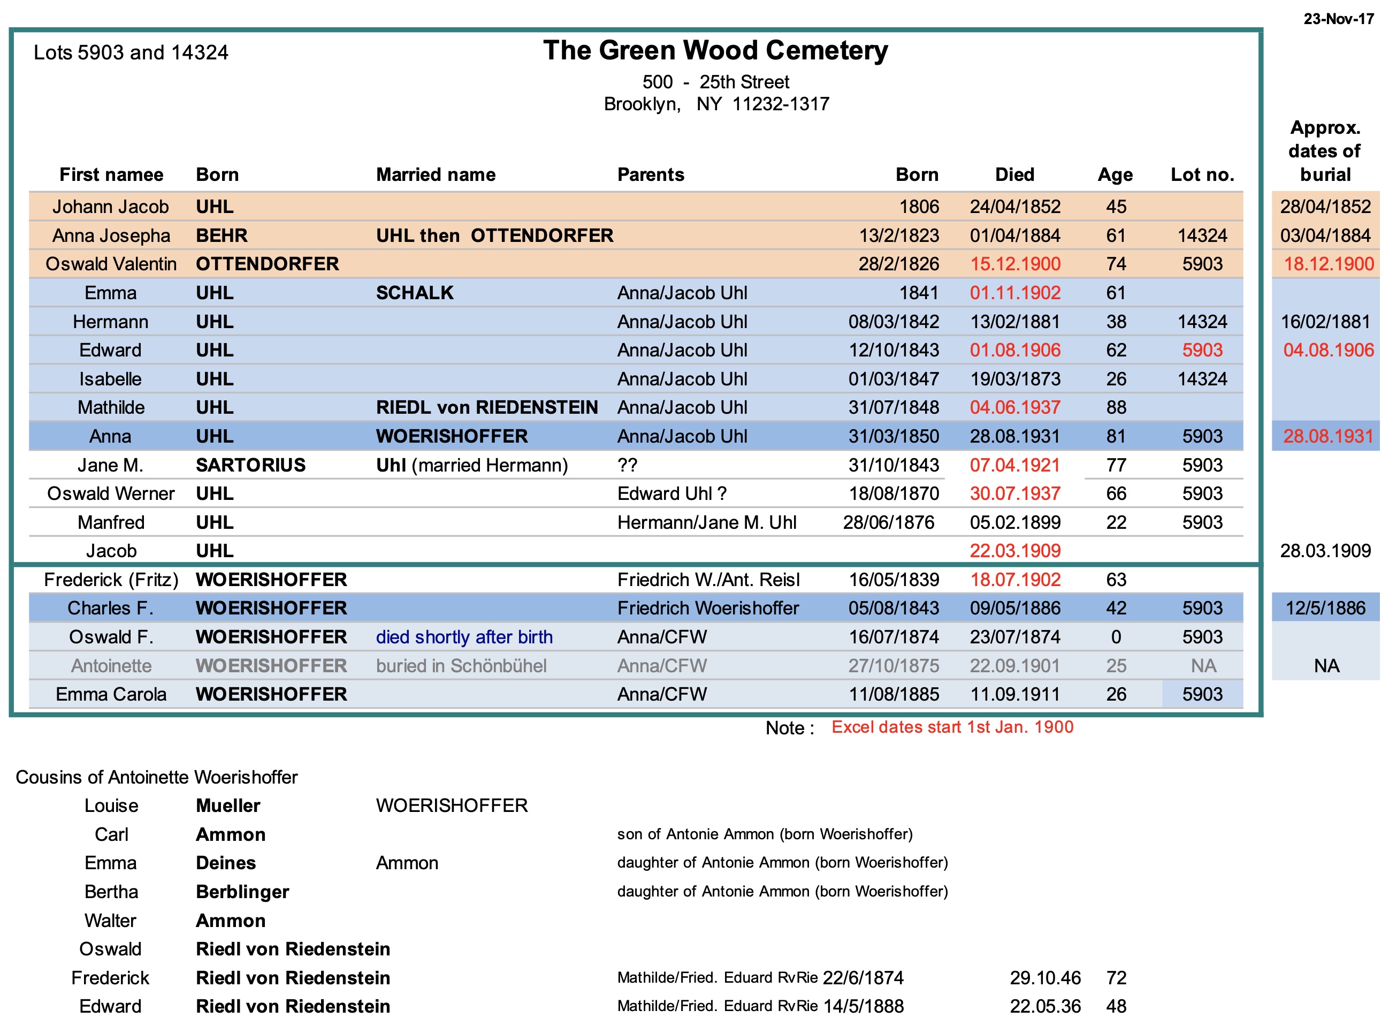Image resolution: width=1389 pixels, height=1033 pixels.
Task: Select the 'Isabelle' first name cell
Action: tap(111, 379)
